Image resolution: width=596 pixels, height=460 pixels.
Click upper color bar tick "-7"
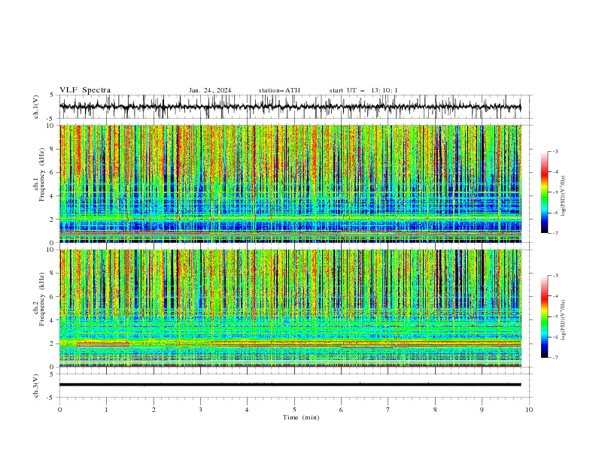pyautogui.click(x=555, y=233)
